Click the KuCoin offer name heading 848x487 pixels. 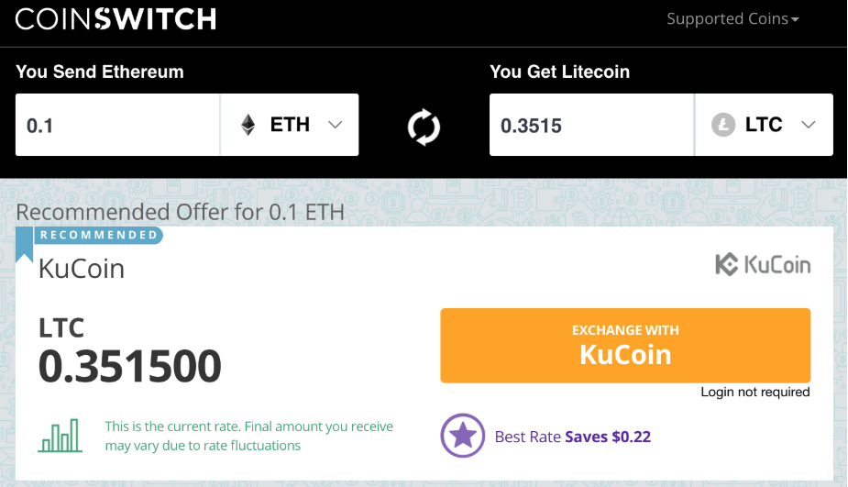coord(82,269)
